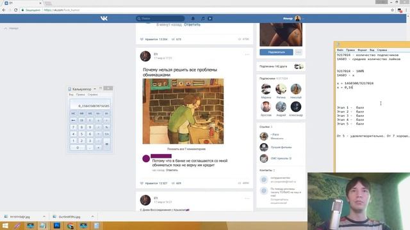Click calculator equals key
Image resolution: width=410 pixels, height=230 pixels.
(x=107, y=144)
